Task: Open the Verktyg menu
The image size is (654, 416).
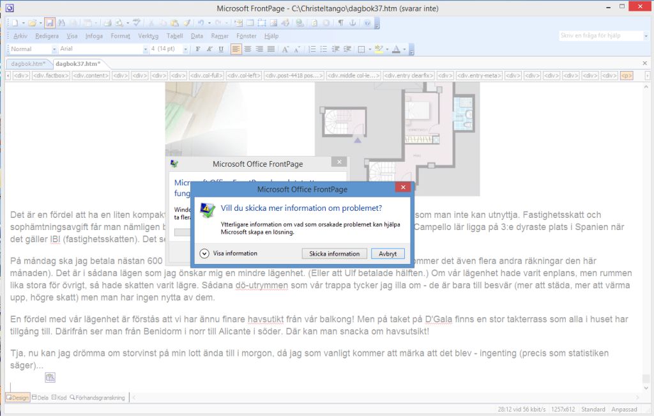Action: point(148,36)
